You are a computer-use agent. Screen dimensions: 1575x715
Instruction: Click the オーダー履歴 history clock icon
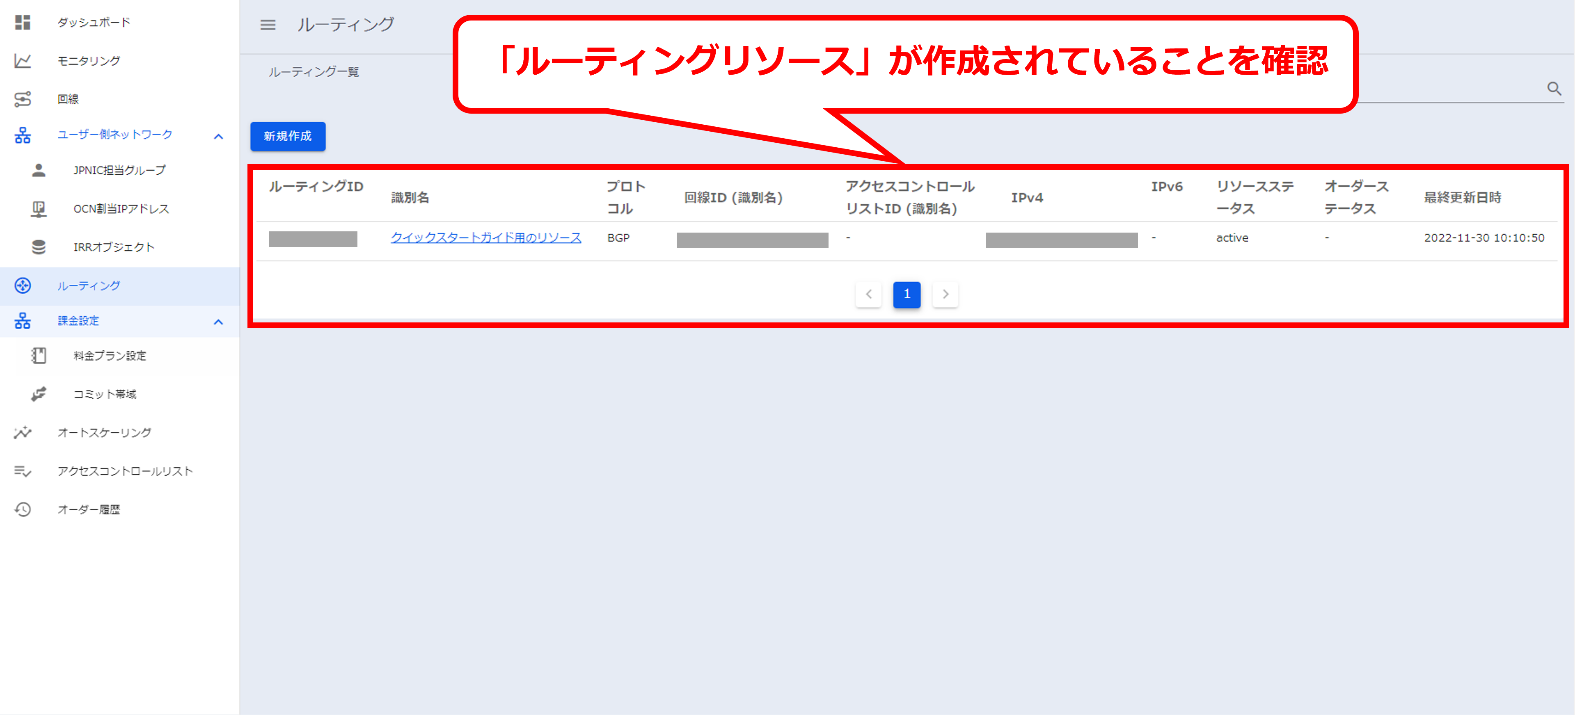(23, 509)
